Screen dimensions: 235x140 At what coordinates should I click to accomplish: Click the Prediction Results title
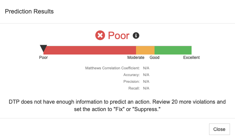tap(29, 11)
